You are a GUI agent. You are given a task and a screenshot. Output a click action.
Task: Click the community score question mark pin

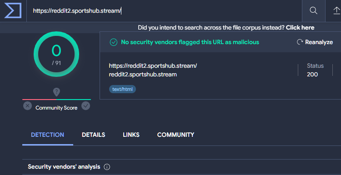tap(56, 92)
